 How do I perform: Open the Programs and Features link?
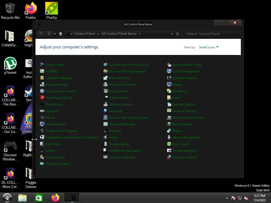click(x=61, y=131)
